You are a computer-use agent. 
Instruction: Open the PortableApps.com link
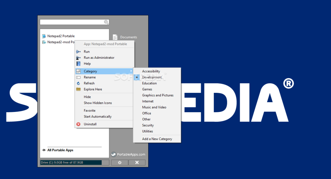pyautogui.click(x=131, y=154)
